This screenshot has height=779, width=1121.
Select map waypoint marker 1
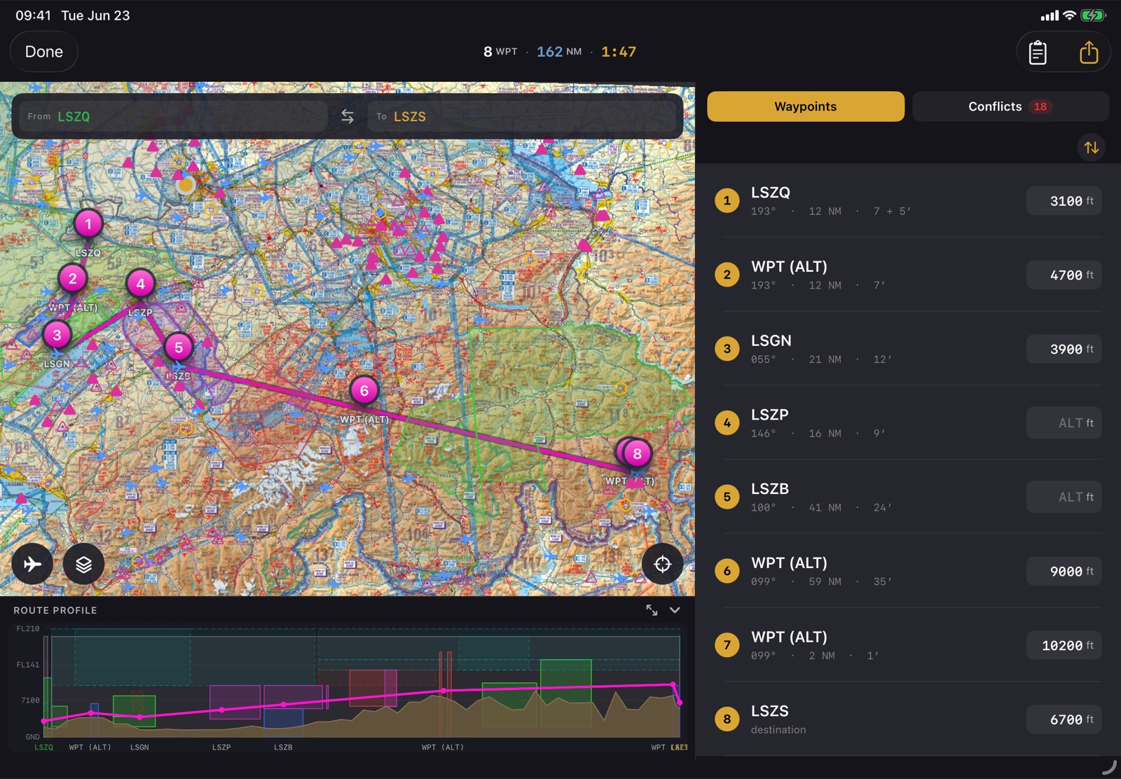pos(88,224)
